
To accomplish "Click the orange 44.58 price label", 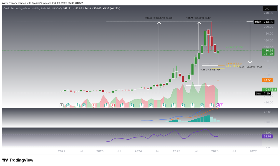I will [267, 80].
